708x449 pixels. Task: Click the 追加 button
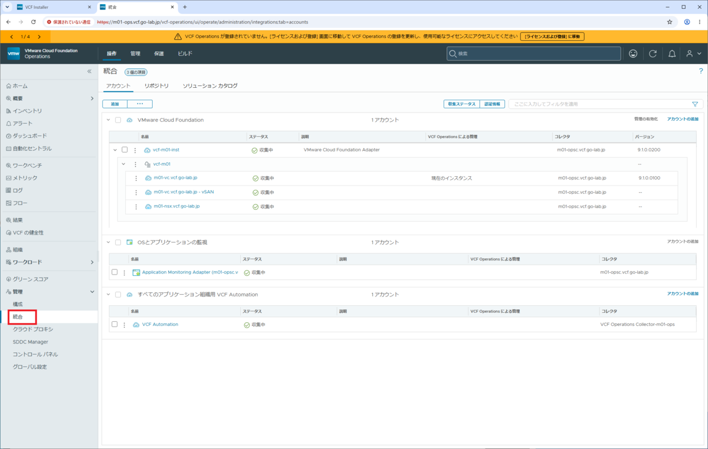tap(115, 104)
